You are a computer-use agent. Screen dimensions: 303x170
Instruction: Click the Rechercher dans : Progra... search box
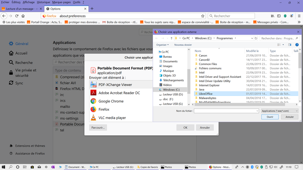pos(279,38)
